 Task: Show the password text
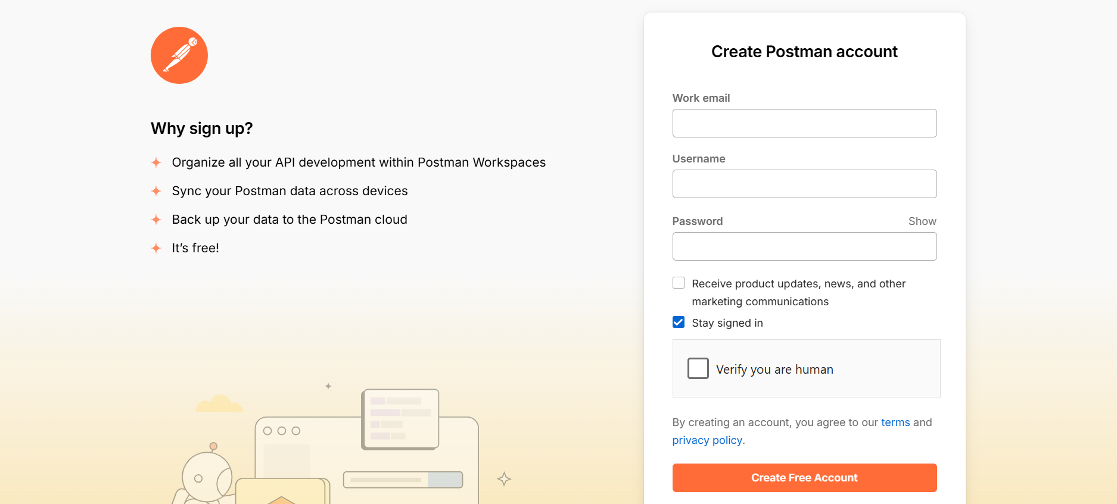pyautogui.click(x=922, y=221)
